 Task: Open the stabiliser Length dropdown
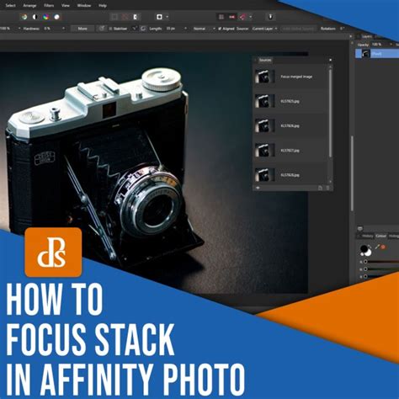pyautogui.click(x=185, y=29)
